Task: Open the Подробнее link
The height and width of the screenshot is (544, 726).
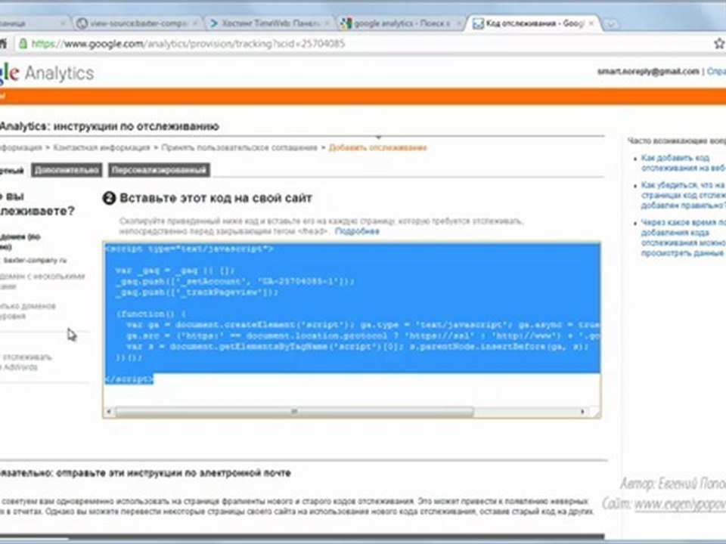Action: coord(357,231)
